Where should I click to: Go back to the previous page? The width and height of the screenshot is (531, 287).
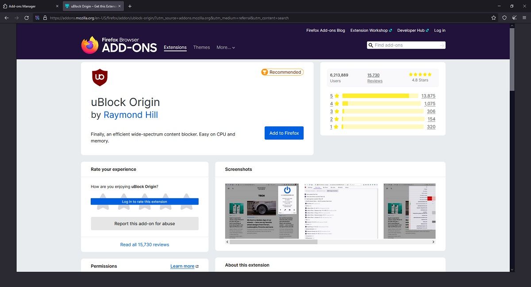[x=6, y=18]
